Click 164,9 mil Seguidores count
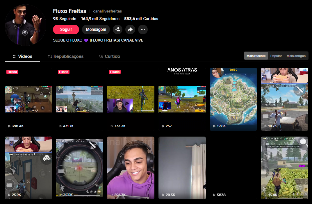 point(100,19)
